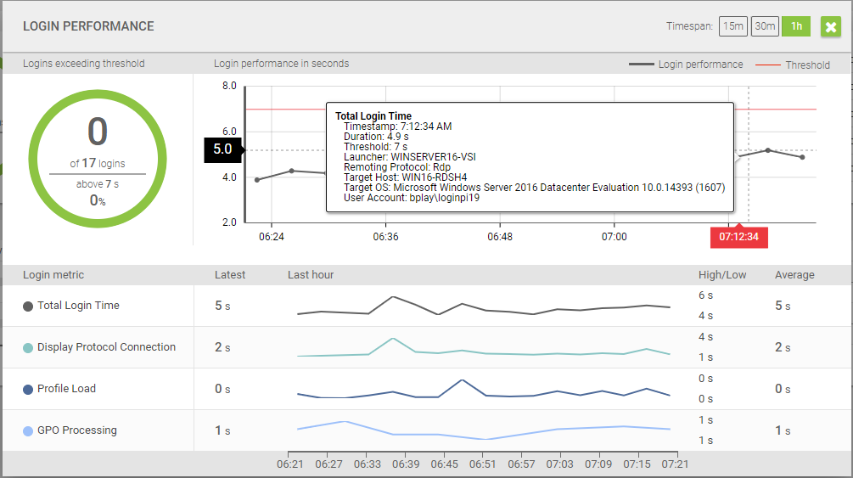The image size is (853, 478).
Task: Click the Display Protocol Connection latest value 2 s
Action: [x=222, y=347]
